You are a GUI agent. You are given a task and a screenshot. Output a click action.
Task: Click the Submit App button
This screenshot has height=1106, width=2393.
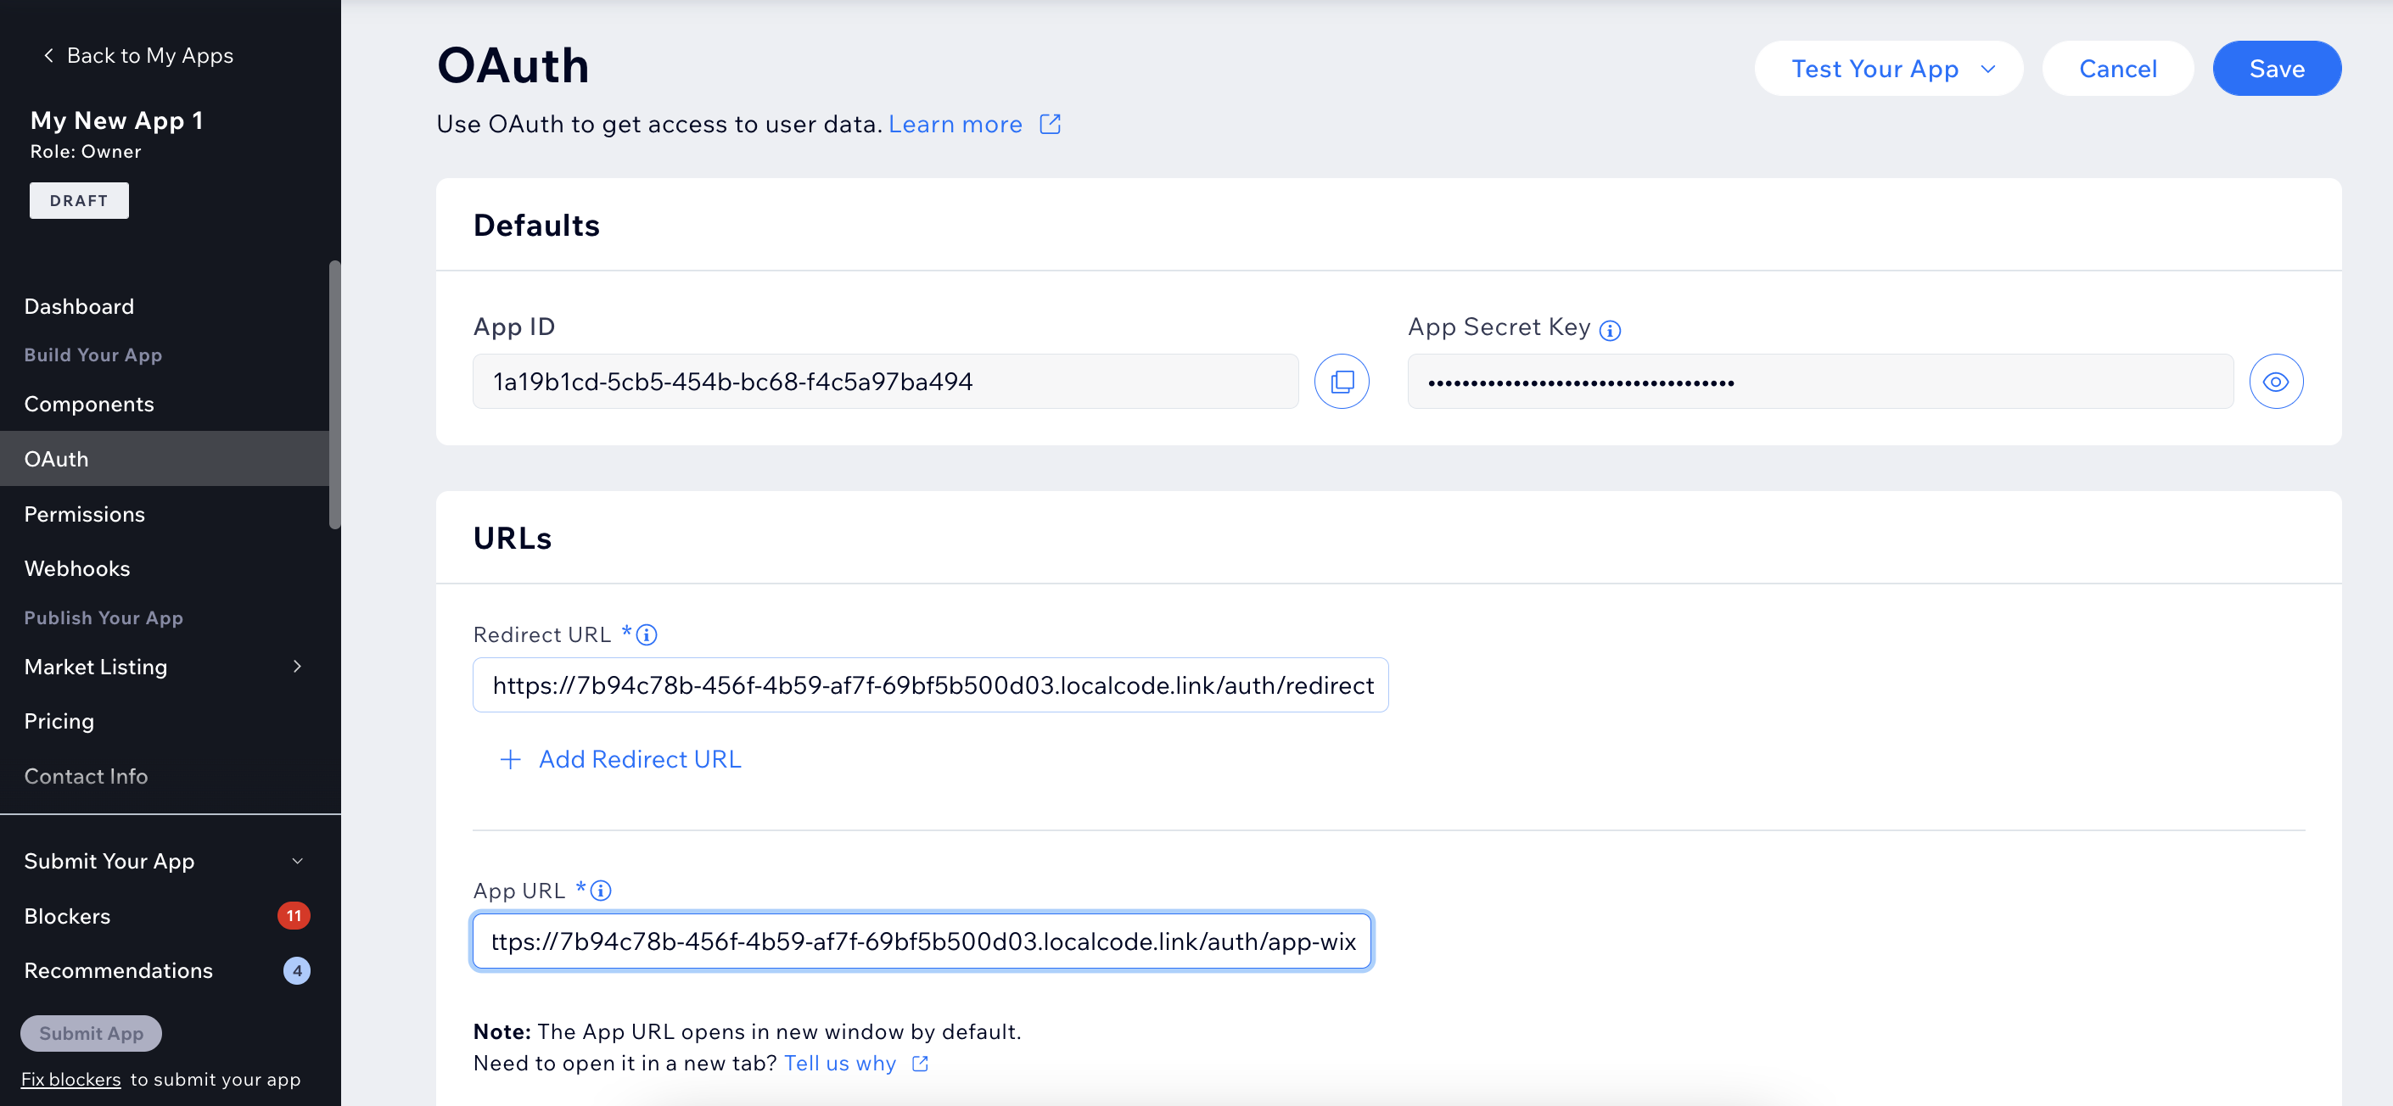point(91,1034)
